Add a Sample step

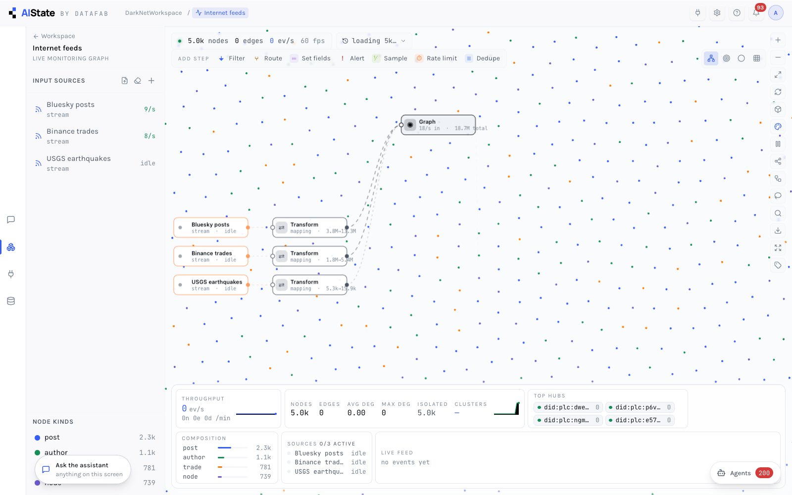click(x=390, y=58)
